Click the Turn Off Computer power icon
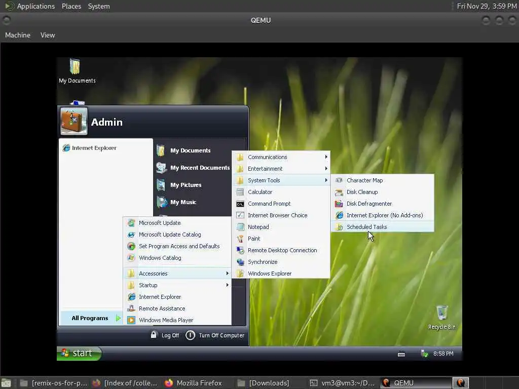This screenshot has height=389, width=519. 191,335
